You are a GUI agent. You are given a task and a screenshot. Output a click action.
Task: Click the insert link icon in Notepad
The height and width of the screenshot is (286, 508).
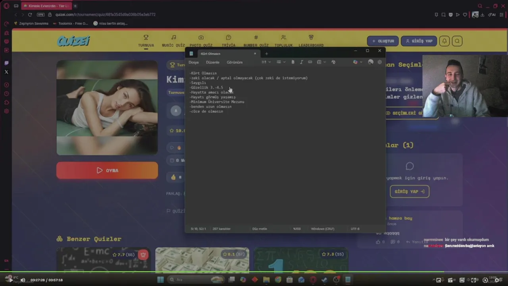click(x=310, y=62)
